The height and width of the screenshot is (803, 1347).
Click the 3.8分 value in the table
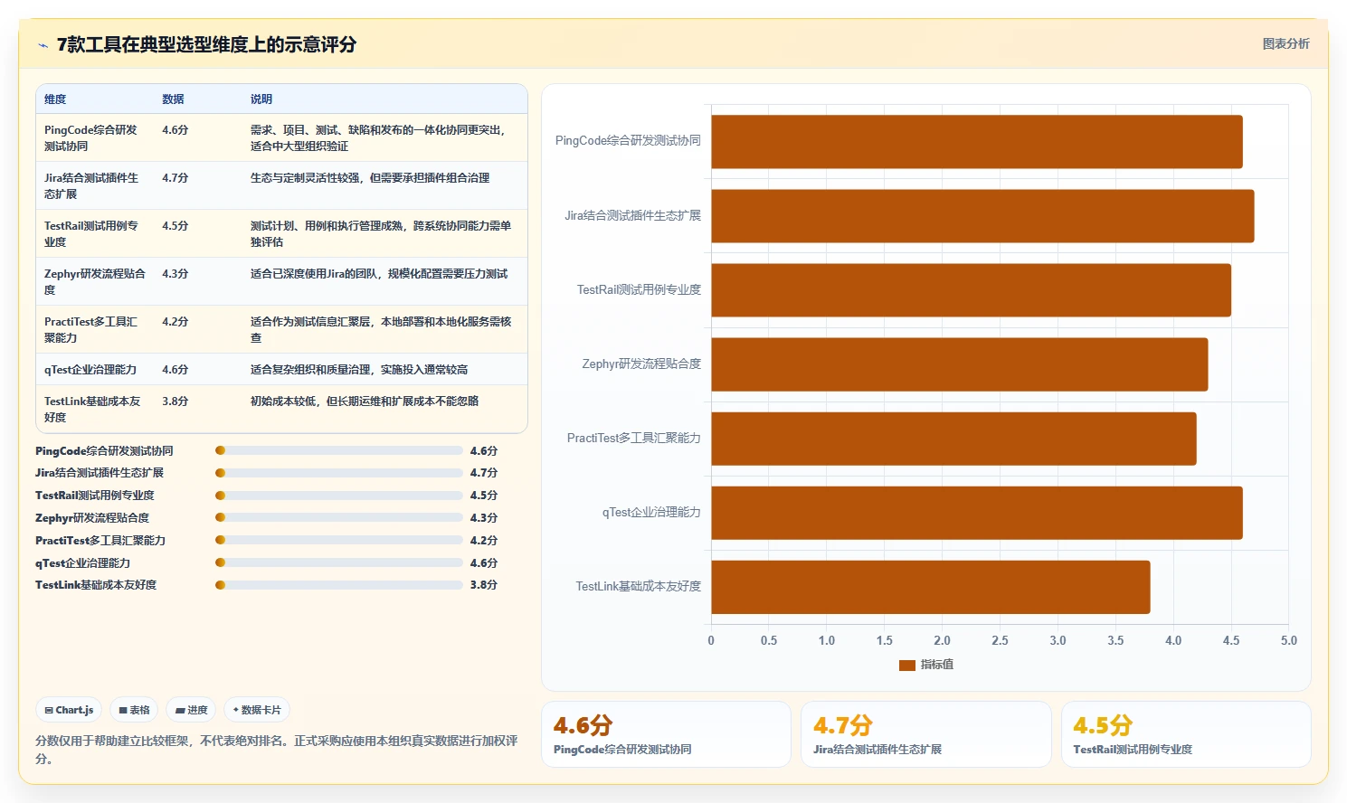tap(175, 401)
